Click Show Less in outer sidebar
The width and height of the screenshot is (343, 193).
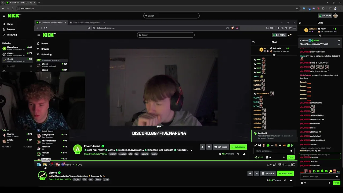28,147
